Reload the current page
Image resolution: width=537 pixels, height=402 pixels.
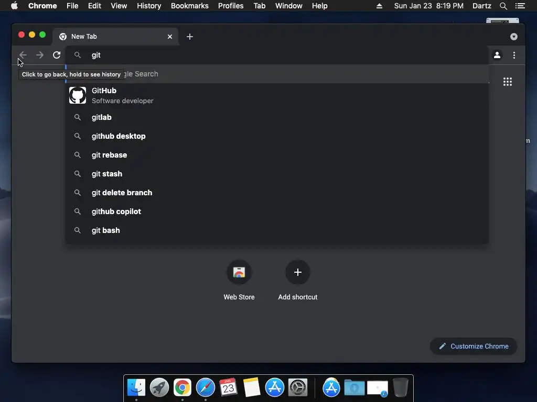pyautogui.click(x=57, y=55)
